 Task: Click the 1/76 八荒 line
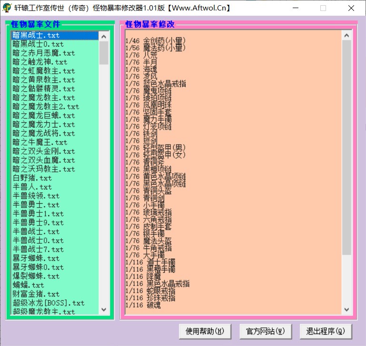[141, 55]
